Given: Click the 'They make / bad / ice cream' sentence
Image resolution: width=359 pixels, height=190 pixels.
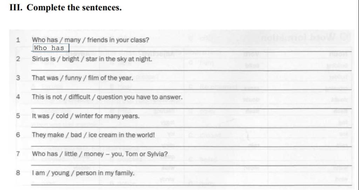Looking at the screenshot, I should (93, 135).
